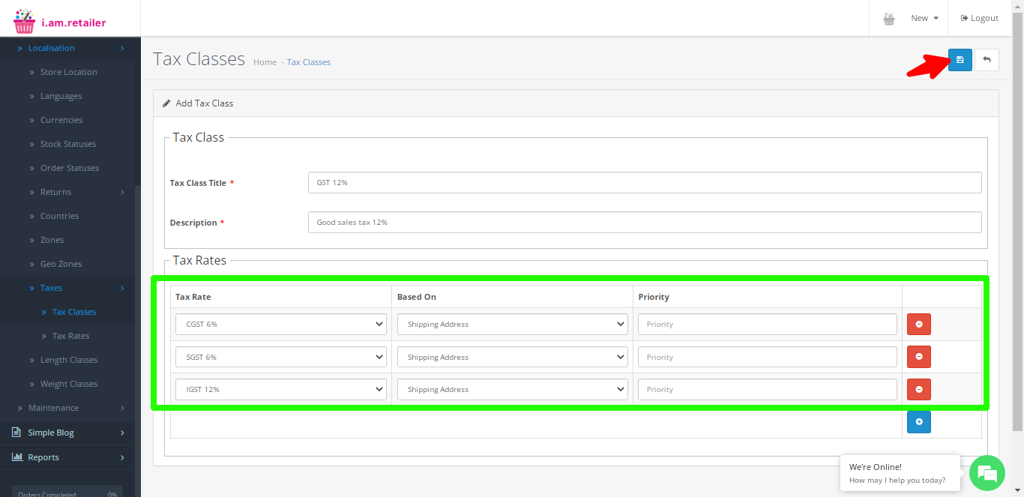Expand the Simple Blog menu arrow
Image resolution: width=1024 pixels, height=497 pixels.
[x=122, y=433]
